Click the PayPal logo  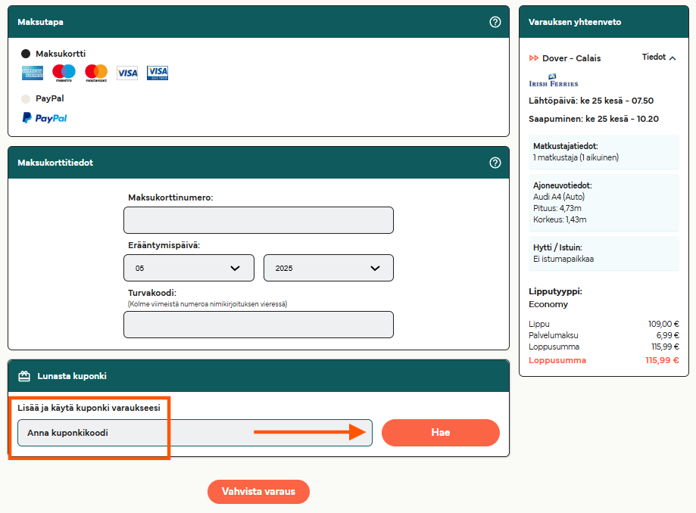pyautogui.click(x=45, y=118)
